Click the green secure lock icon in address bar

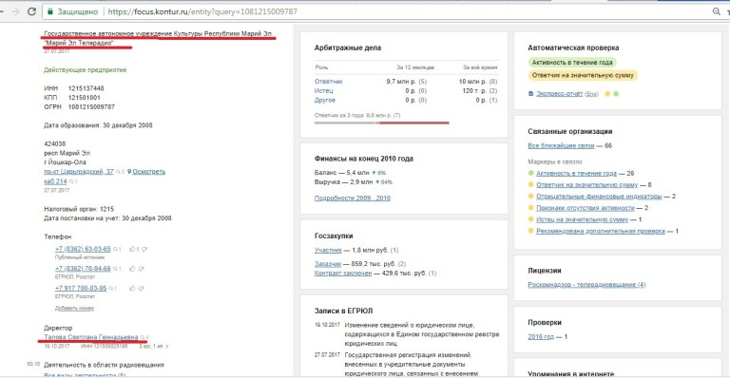(50, 11)
